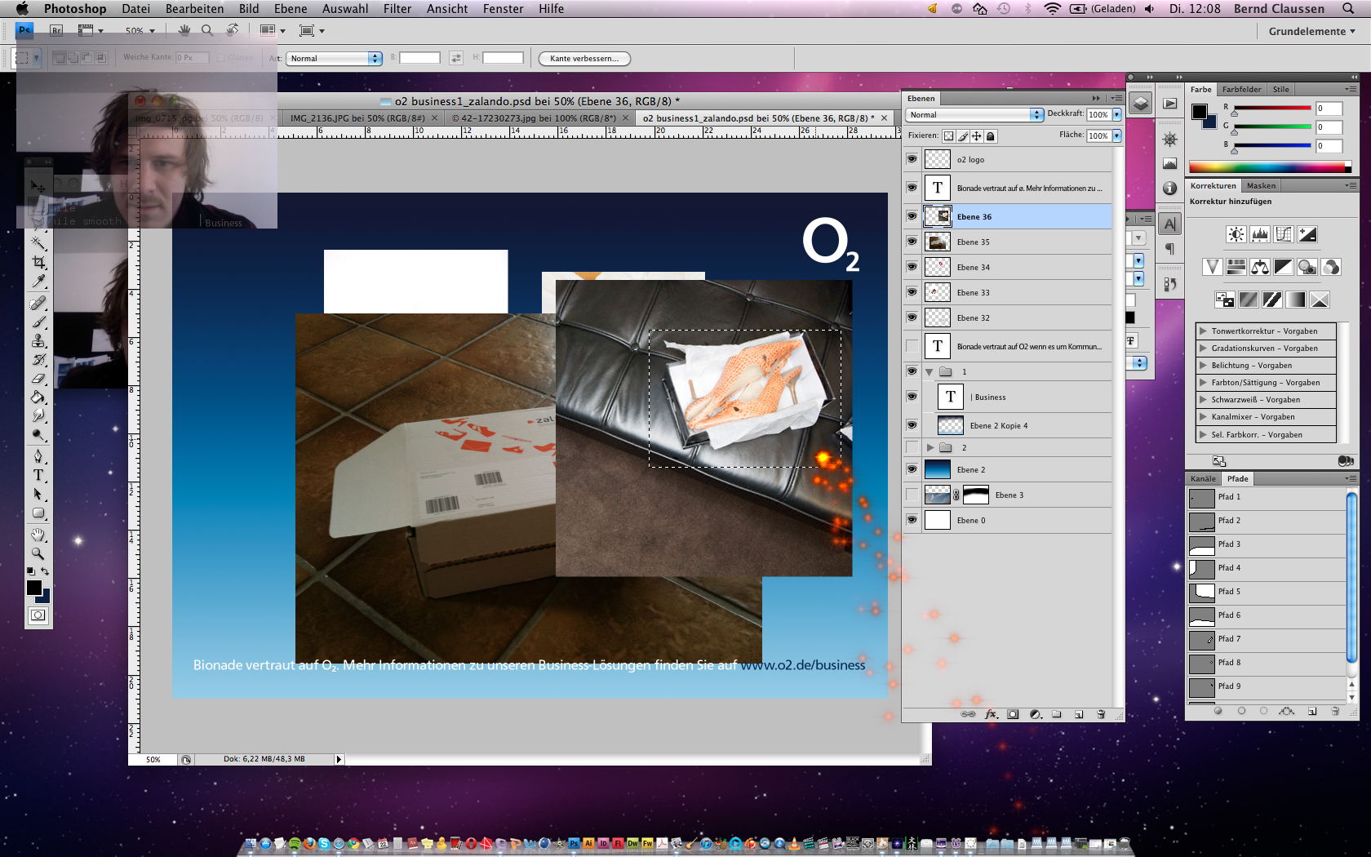Add a layer mask from Layers panel
The width and height of the screenshot is (1371, 857).
coord(1013,714)
